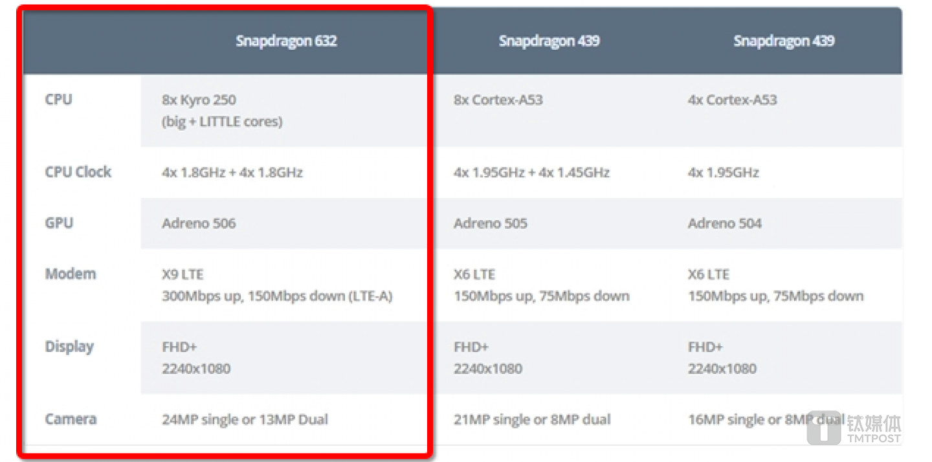Screen dimensions: 932x462
Task: Select the Snapdragon 439 header above 8x Cortex-A53
Action: [549, 41]
